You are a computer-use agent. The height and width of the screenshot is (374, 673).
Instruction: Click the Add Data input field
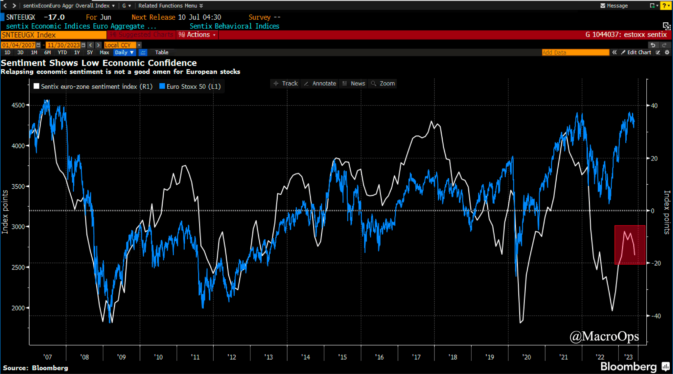(x=575, y=52)
